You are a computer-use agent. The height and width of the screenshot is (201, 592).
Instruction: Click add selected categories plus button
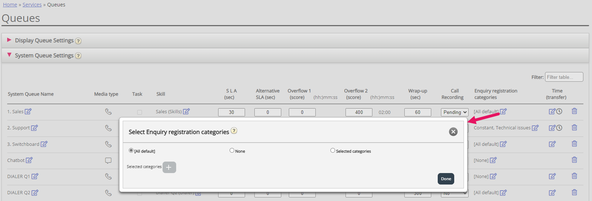169,167
